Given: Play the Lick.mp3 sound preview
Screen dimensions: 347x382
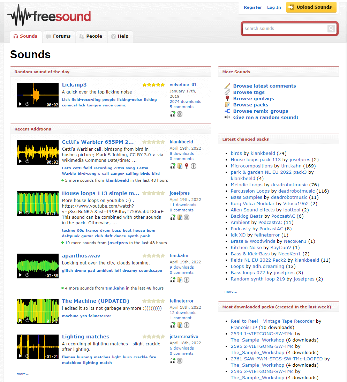Looking at the screenshot, I should [20, 104].
